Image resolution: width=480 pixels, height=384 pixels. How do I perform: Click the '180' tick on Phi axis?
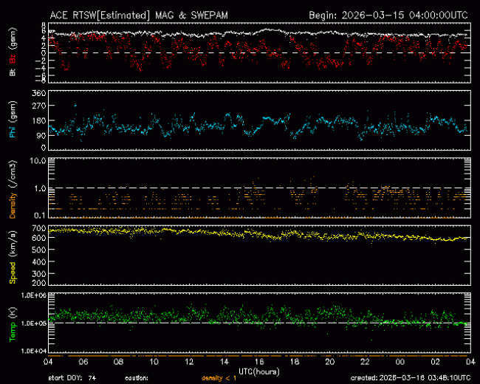coord(39,120)
